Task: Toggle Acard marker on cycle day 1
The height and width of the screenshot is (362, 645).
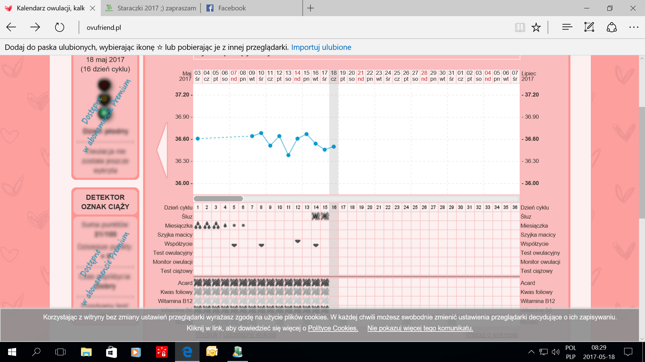Action: coord(198,283)
